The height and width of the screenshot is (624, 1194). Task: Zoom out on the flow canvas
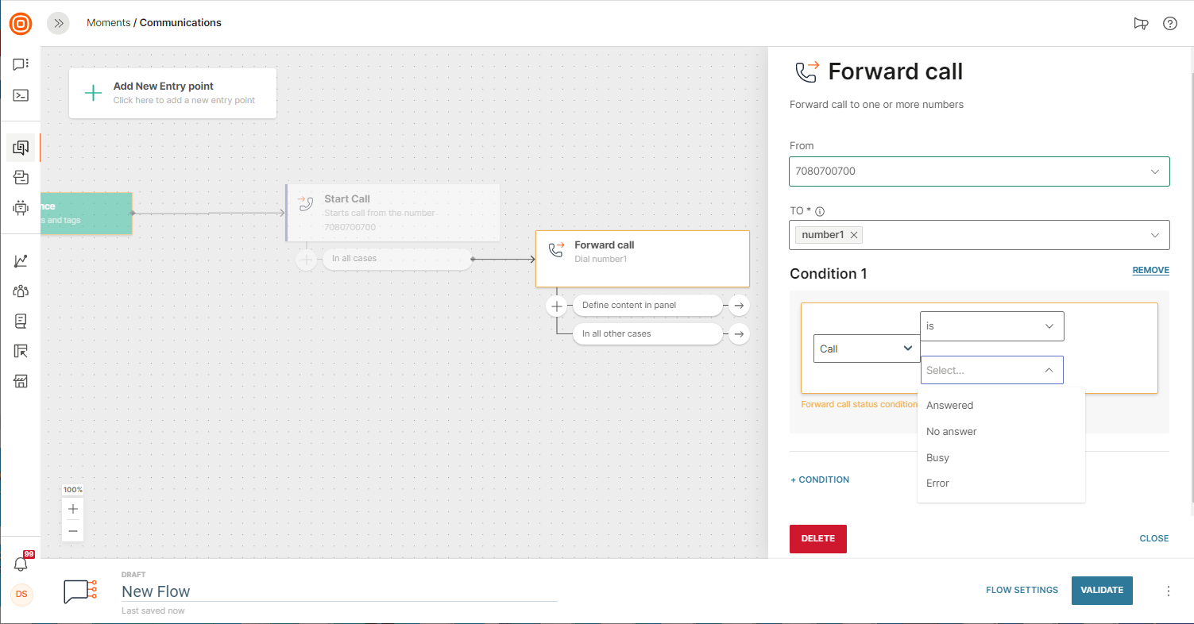[73, 530]
